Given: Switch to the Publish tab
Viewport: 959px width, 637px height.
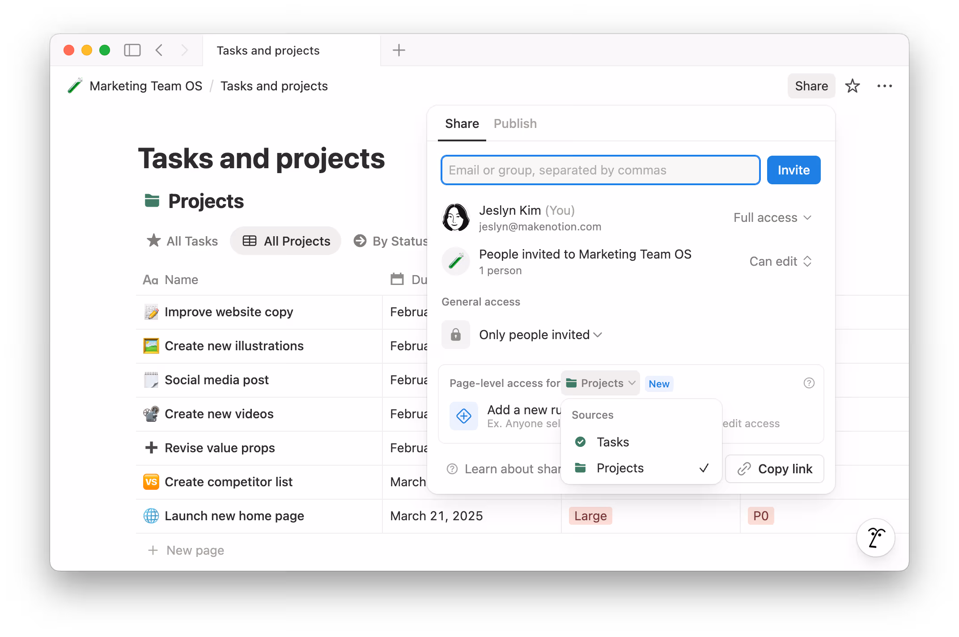Looking at the screenshot, I should [515, 123].
